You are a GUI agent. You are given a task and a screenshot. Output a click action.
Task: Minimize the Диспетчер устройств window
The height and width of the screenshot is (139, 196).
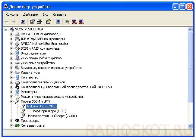(175, 7)
